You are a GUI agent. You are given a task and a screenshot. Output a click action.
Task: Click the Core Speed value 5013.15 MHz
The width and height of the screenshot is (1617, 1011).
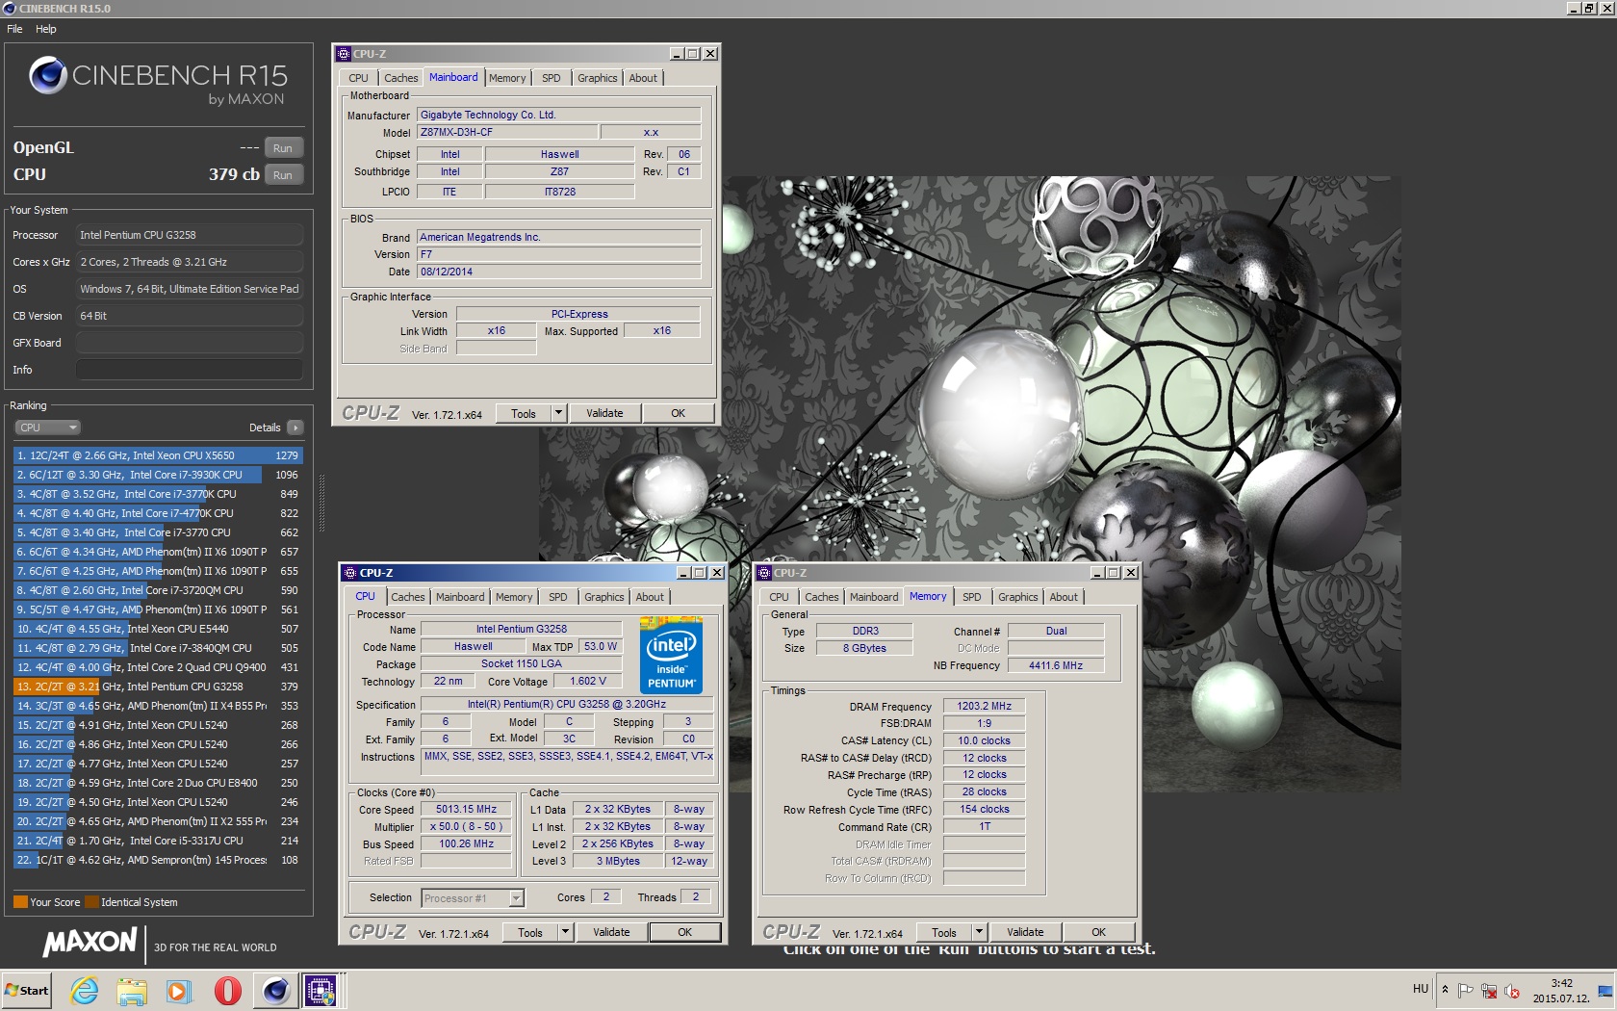pyautogui.click(x=466, y=810)
